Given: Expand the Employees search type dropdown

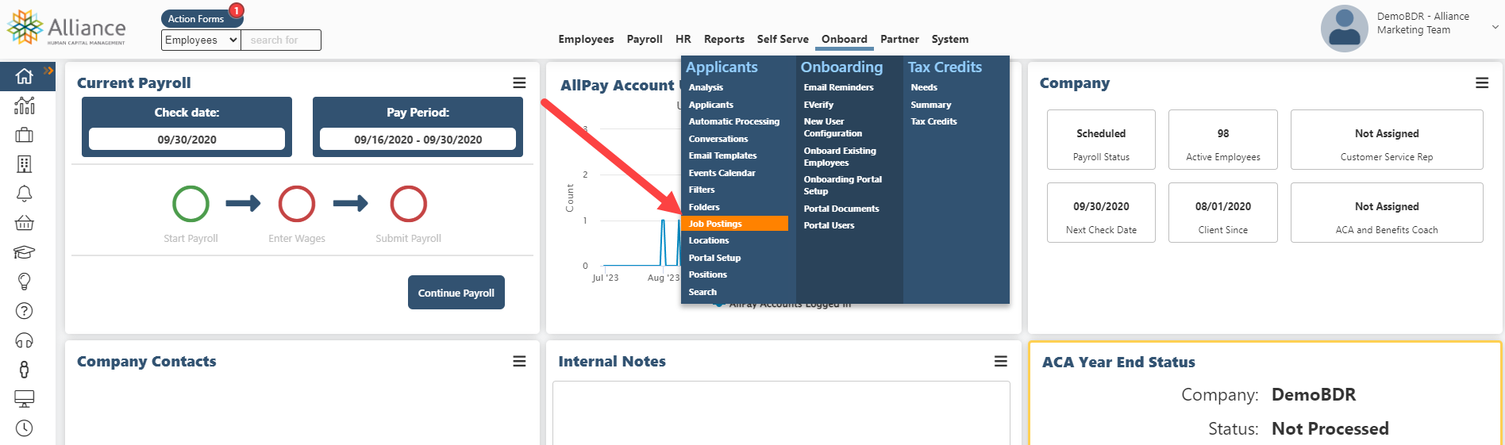Looking at the screenshot, I should (201, 40).
